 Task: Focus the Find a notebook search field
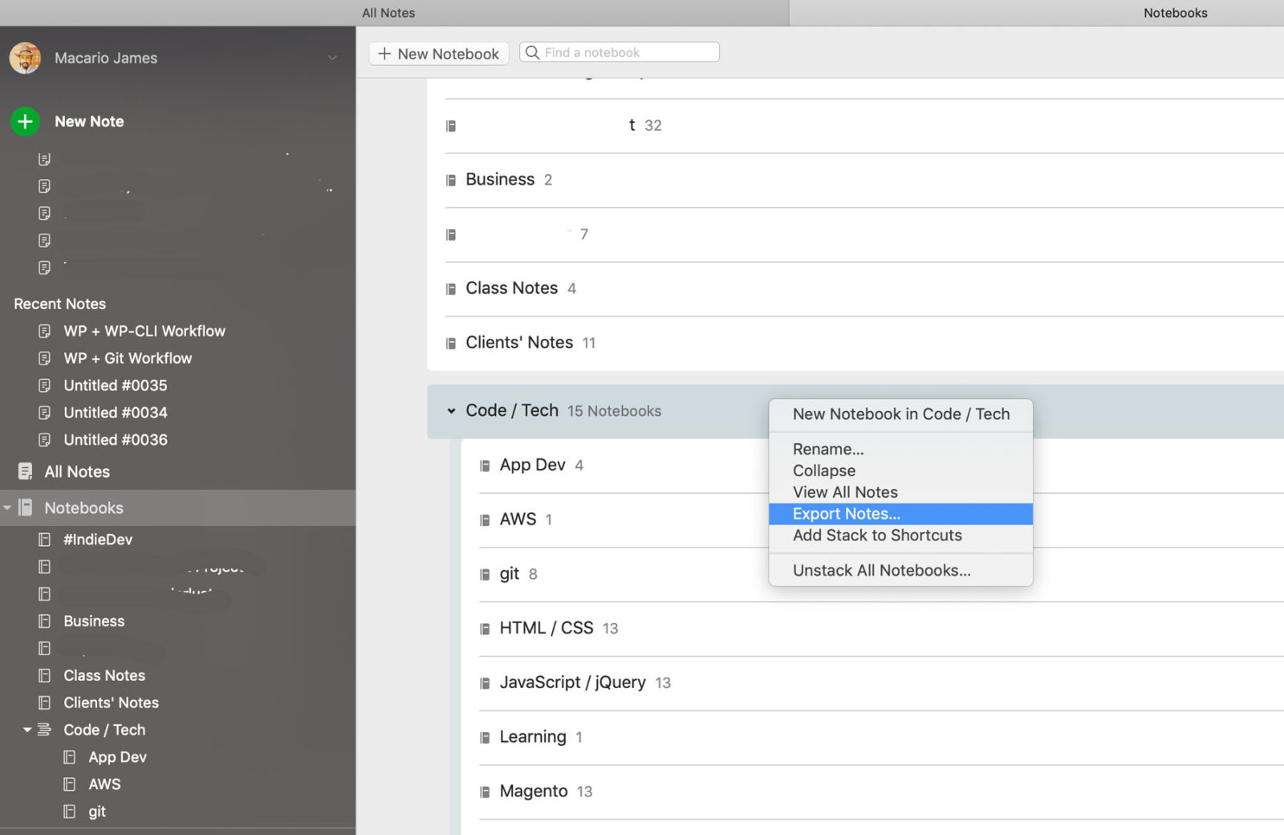620,52
